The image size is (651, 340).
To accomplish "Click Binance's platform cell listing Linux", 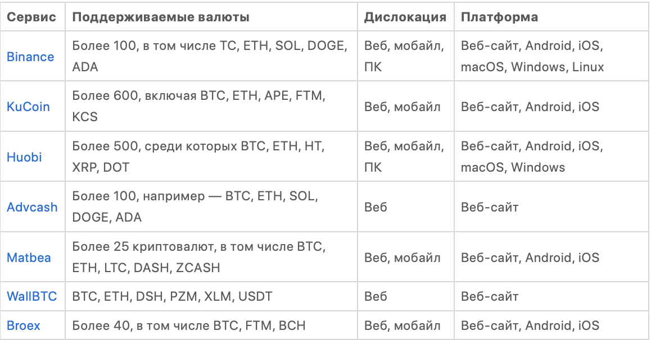I will coord(532,57).
